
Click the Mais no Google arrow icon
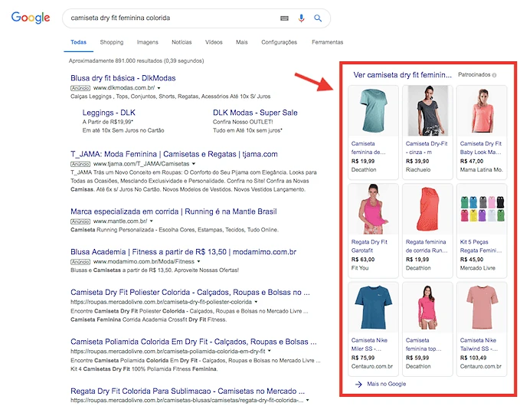tap(358, 385)
